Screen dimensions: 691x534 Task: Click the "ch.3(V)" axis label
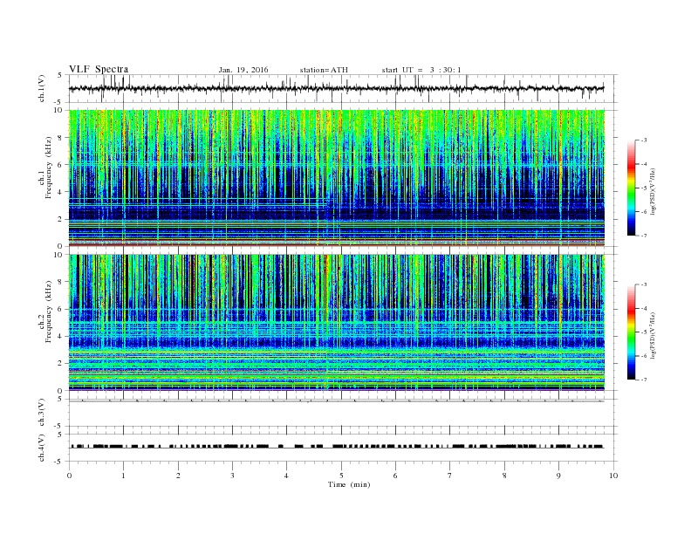click(x=42, y=413)
